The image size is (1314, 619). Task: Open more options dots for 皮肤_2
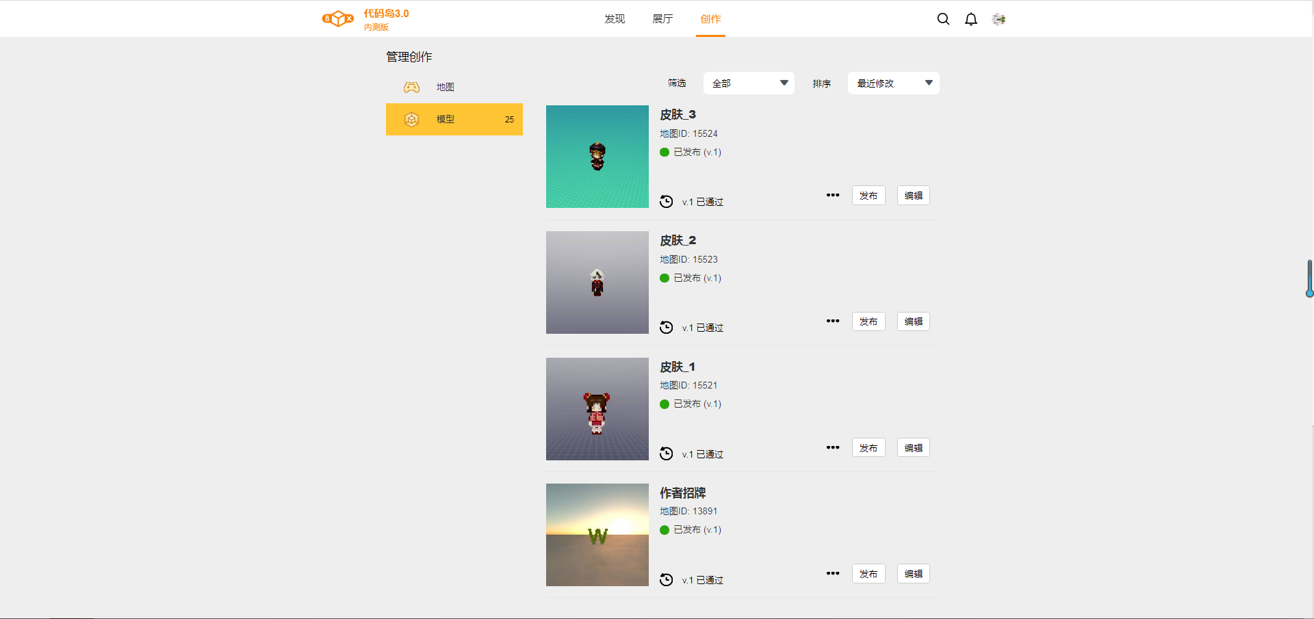click(x=833, y=321)
